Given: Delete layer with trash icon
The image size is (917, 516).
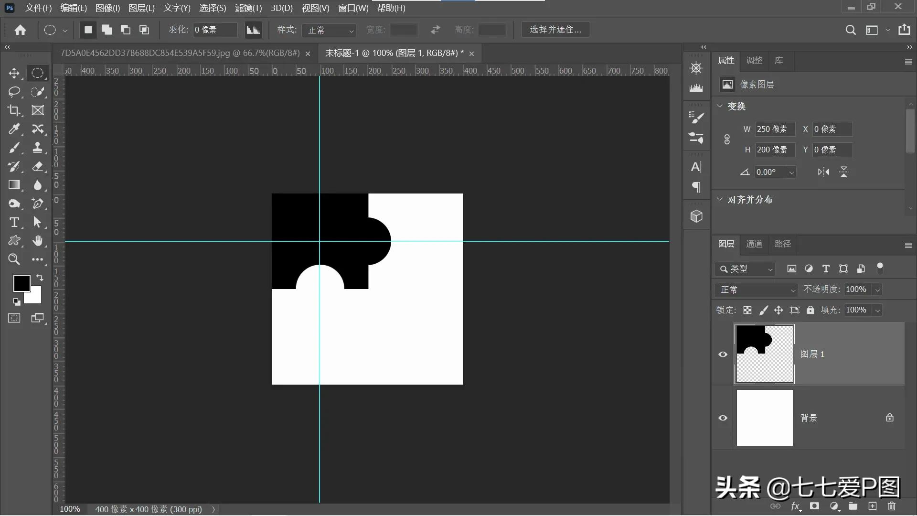Looking at the screenshot, I should point(891,506).
